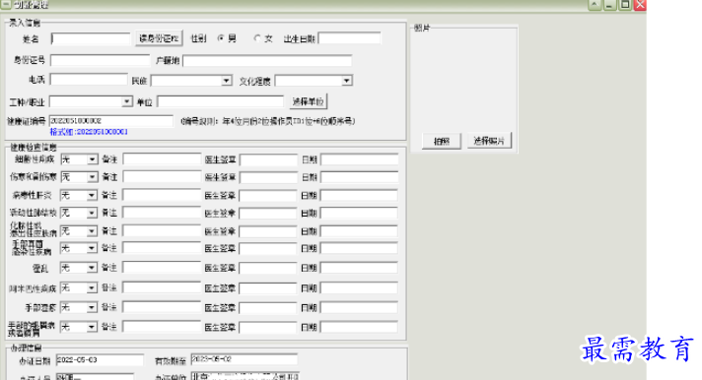
Task: Open the window system menu icon
Action: [x=6, y=5]
